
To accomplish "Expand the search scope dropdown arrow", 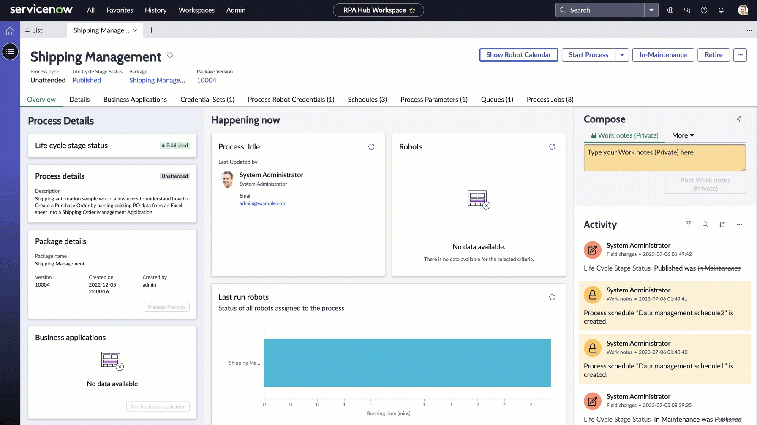I will tap(651, 10).
